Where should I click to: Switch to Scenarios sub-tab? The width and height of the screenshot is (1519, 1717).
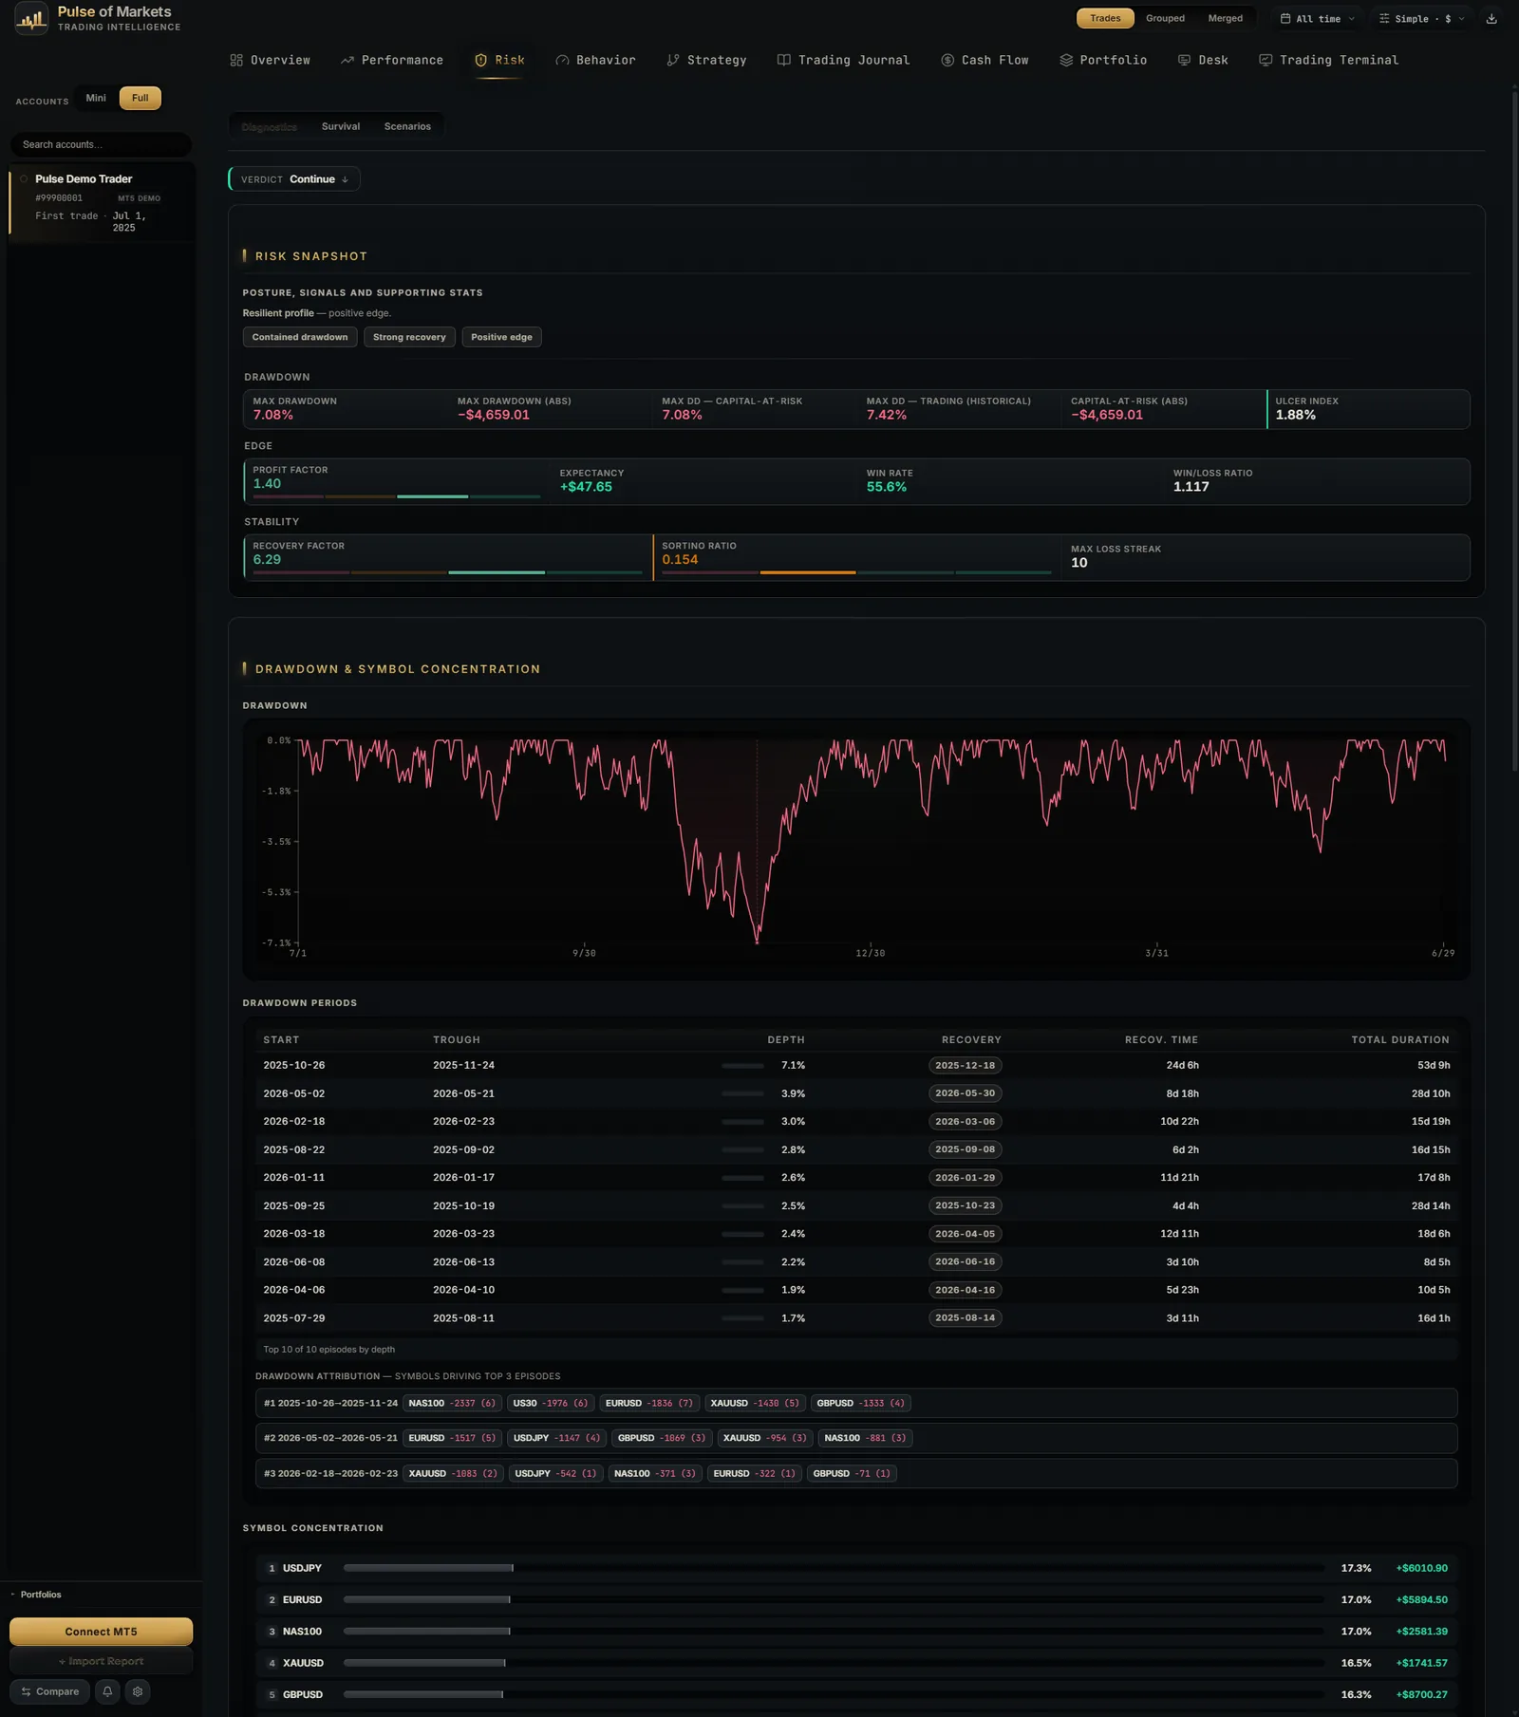tap(407, 126)
